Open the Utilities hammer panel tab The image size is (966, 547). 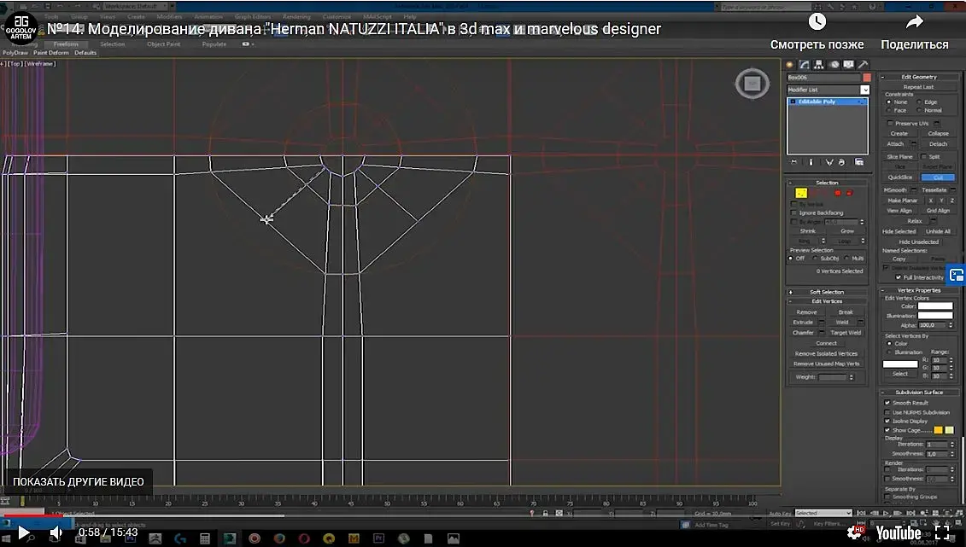point(864,65)
